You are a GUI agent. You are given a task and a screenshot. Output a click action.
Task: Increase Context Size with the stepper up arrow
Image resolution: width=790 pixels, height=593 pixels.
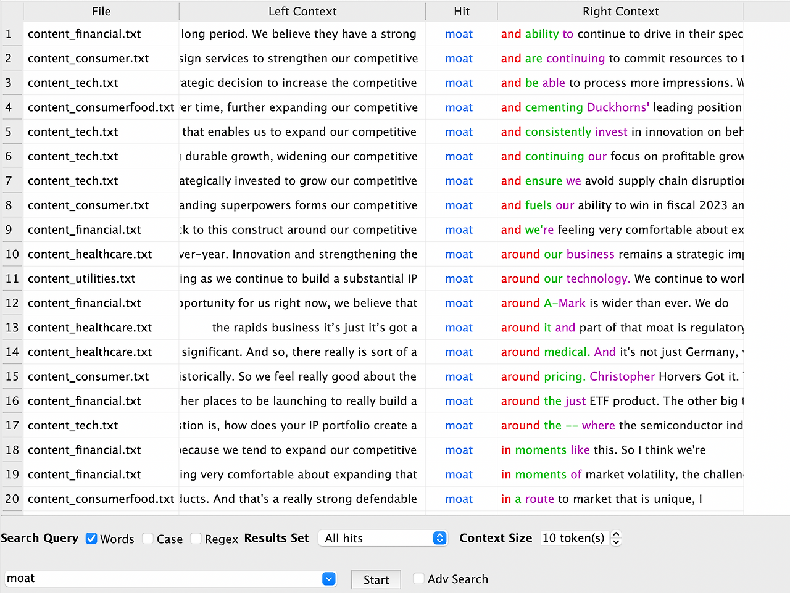(616, 534)
